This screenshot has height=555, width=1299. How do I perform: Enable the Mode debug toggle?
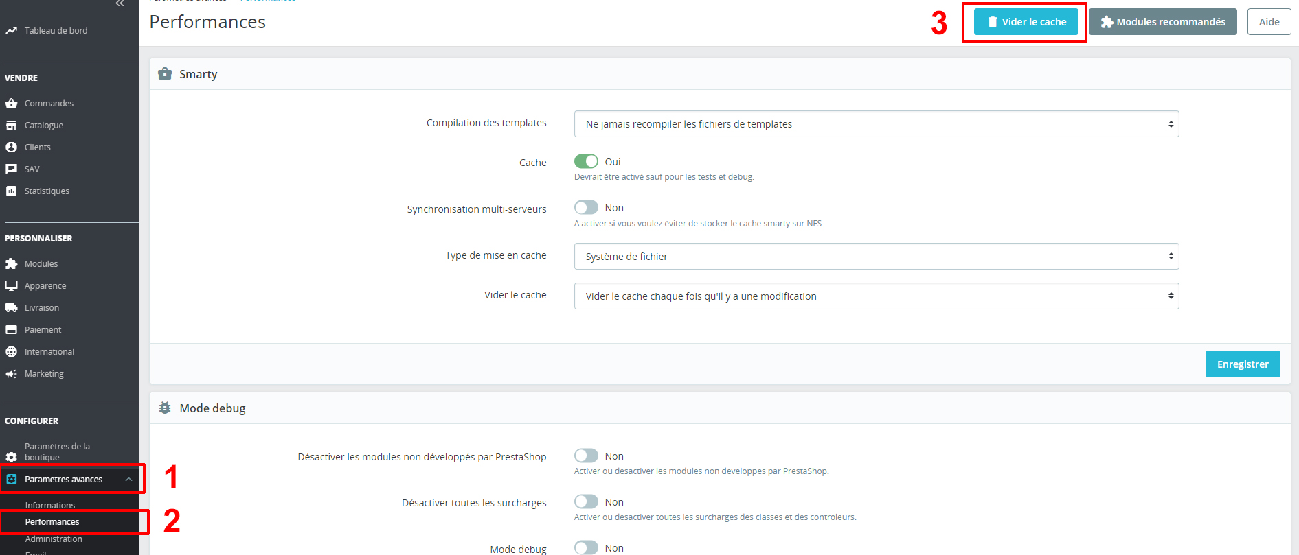(x=586, y=547)
